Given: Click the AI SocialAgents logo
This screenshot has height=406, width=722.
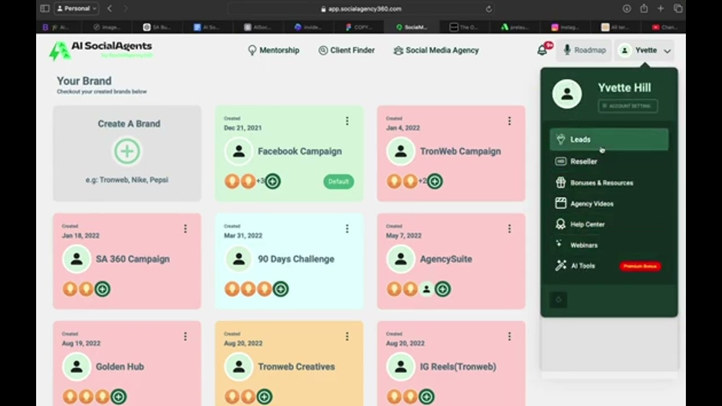Looking at the screenshot, I should coord(102,50).
